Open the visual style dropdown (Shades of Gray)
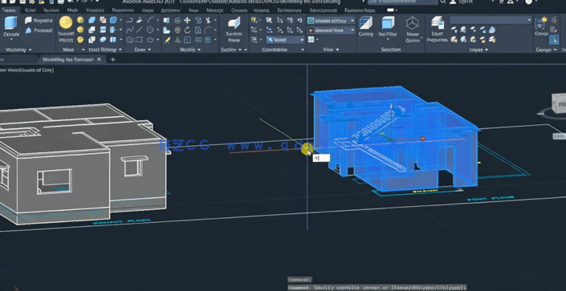 pos(331,21)
